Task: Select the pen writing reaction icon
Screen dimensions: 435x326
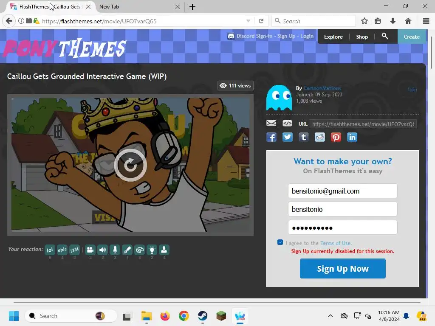Action: point(127,250)
